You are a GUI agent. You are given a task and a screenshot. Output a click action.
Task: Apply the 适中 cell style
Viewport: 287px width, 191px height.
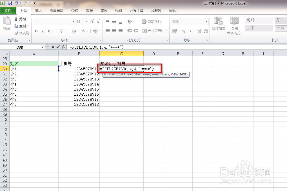pos(259,28)
